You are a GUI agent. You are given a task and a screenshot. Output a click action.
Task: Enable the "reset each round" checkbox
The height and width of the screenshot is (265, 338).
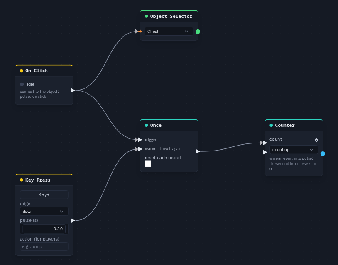148,164
